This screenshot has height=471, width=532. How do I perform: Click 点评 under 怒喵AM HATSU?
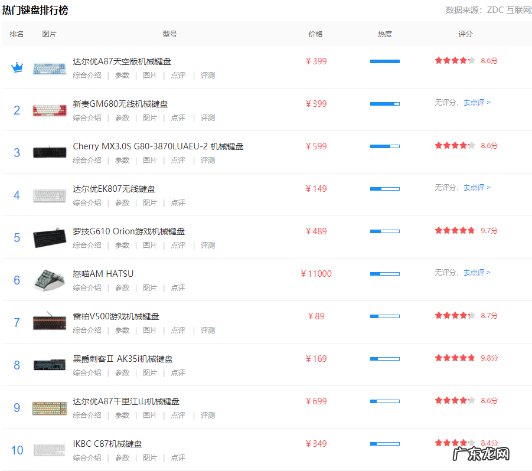click(x=178, y=287)
